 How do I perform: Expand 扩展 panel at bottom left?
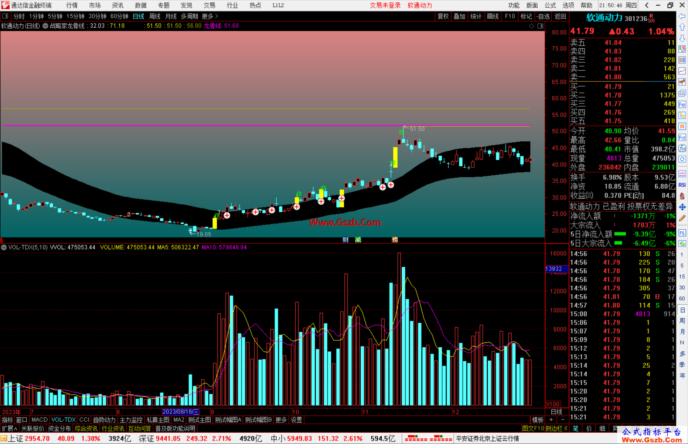pyautogui.click(x=10, y=428)
